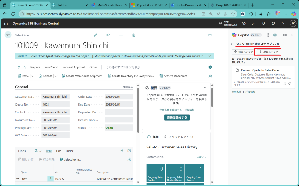This screenshot has height=186, width=299.
Task: Open the Convert Quote to Sales Order card
Action: coord(263,77)
